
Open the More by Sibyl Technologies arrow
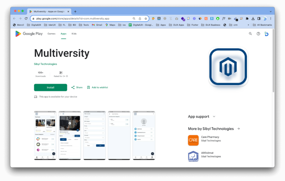[238, 129]
